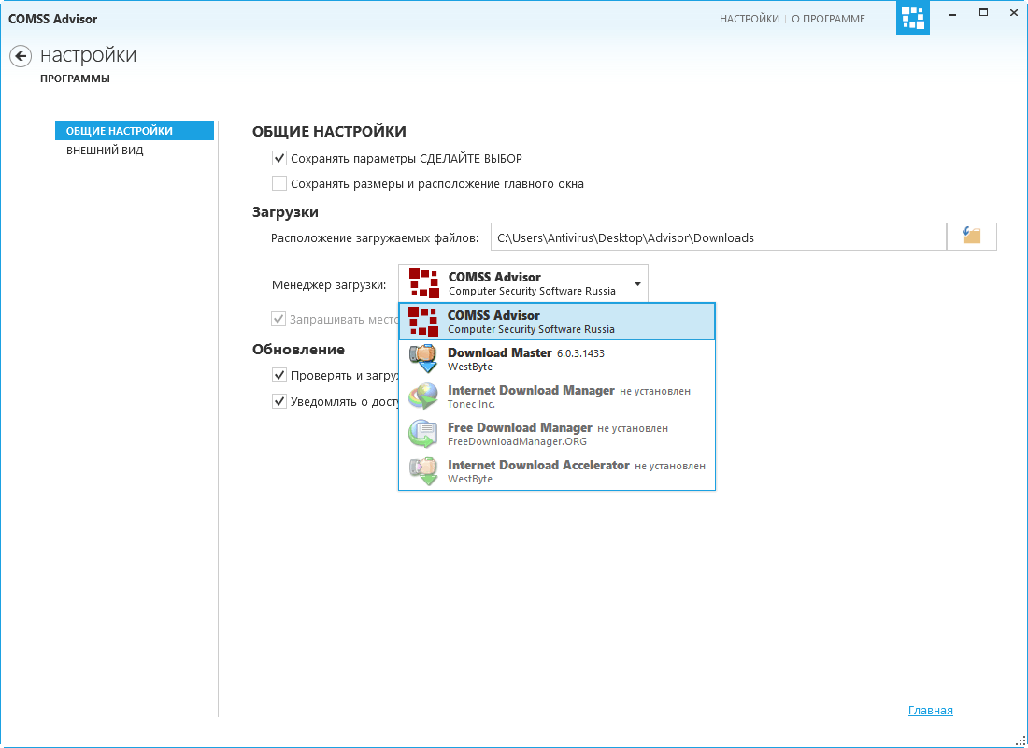This screenshot has width=1028, height=748.
Task: Click COMSS Advisor red logo in highlighted list item
Action: tap(422, 322)
